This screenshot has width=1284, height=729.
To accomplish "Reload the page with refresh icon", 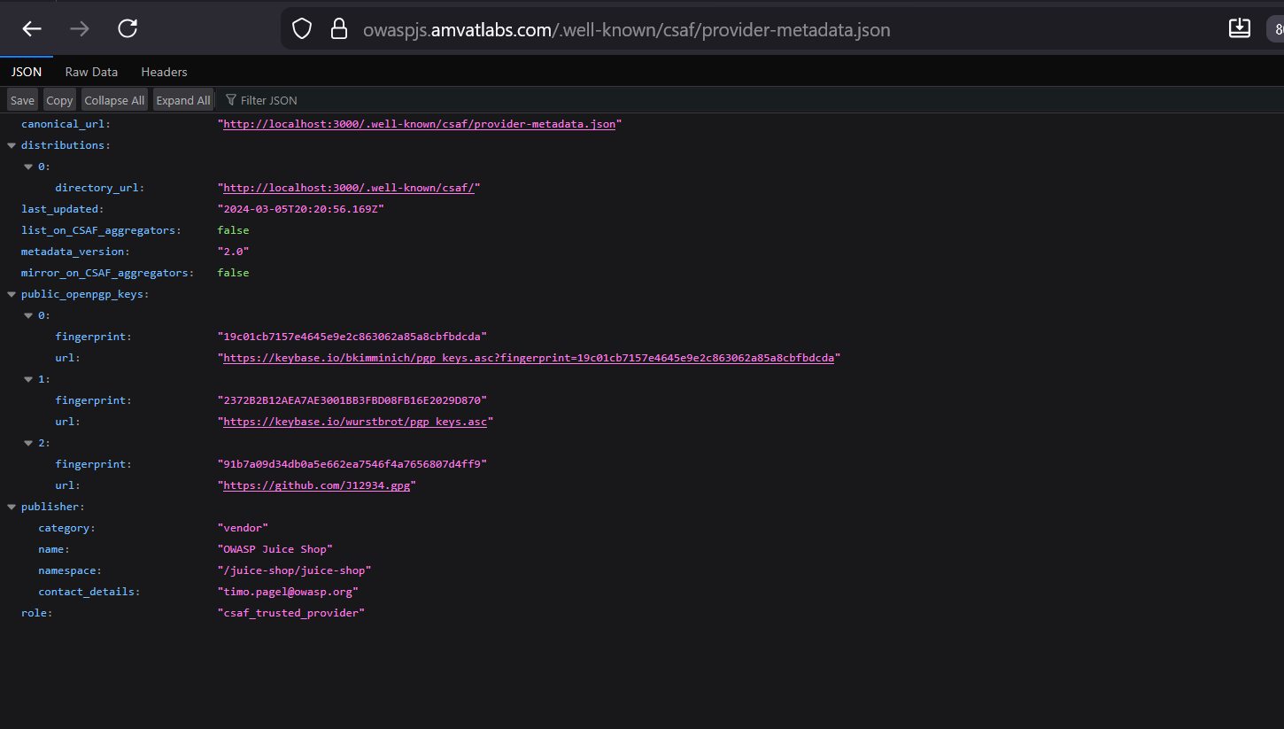I will point(128,29).
